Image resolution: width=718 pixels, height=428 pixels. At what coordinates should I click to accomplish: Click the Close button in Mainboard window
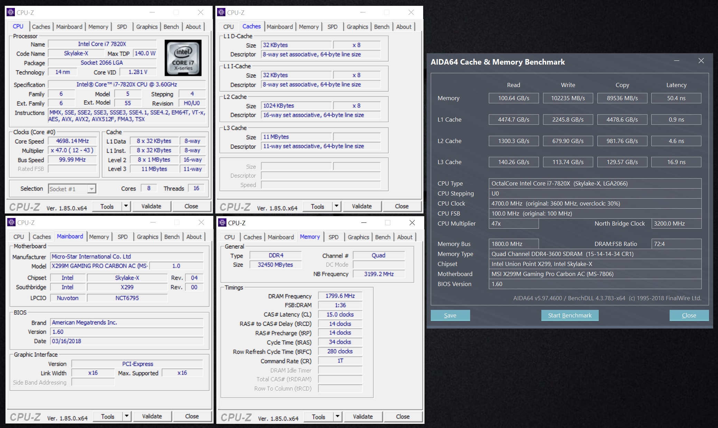click(192, 416)
